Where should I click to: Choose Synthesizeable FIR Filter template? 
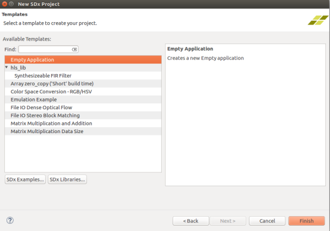[x=83, y=76]
